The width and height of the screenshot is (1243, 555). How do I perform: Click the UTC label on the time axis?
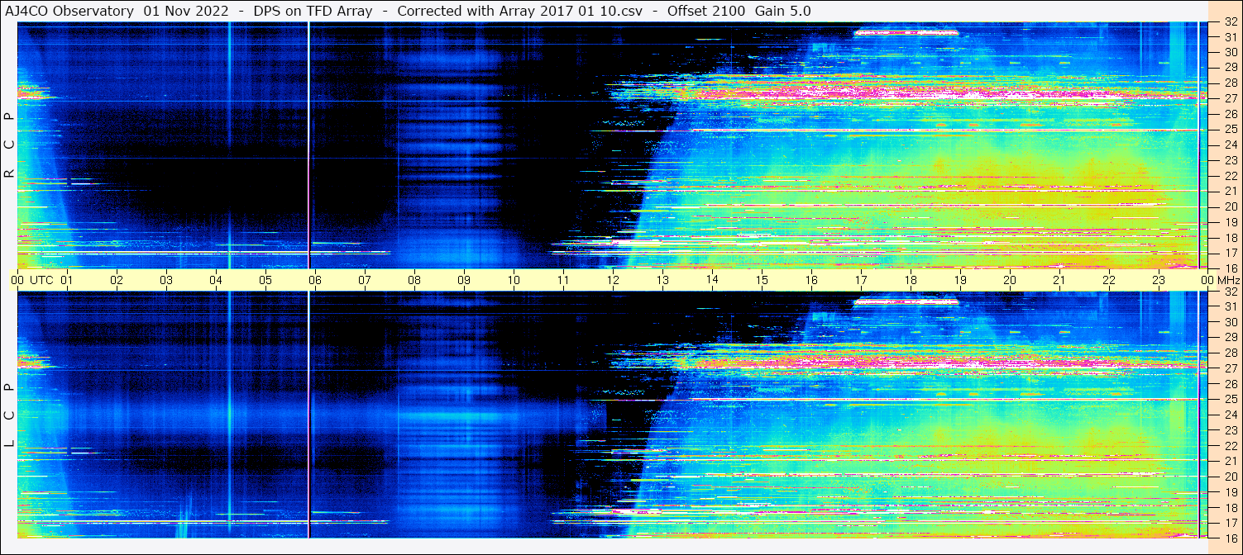tap(42, 280)
